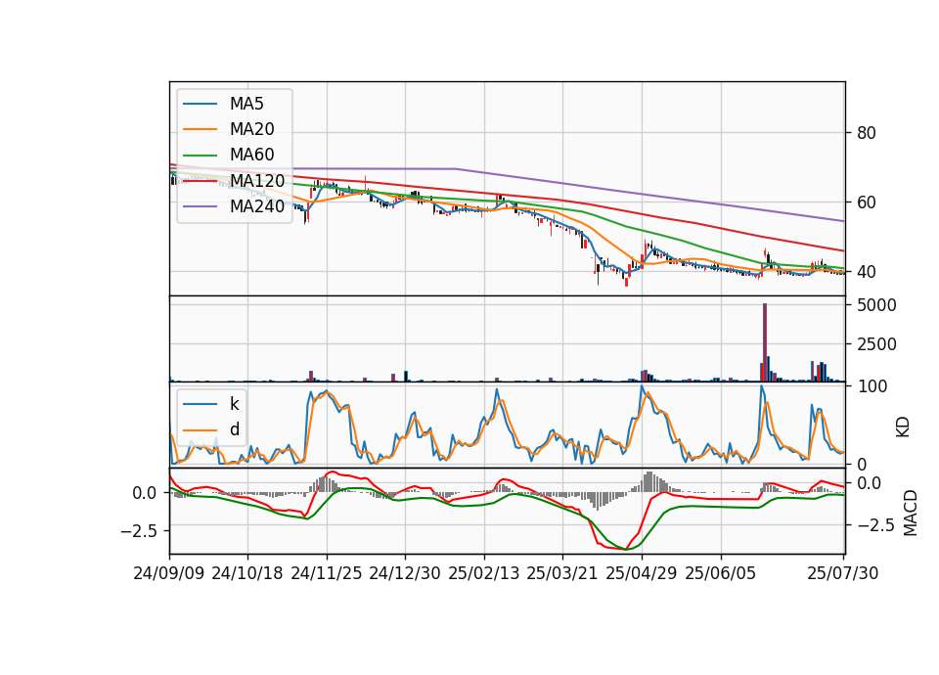Click the left MACD axis value 0.0
This screenshot has height=675, width=939.
click(x=145, y=493)
